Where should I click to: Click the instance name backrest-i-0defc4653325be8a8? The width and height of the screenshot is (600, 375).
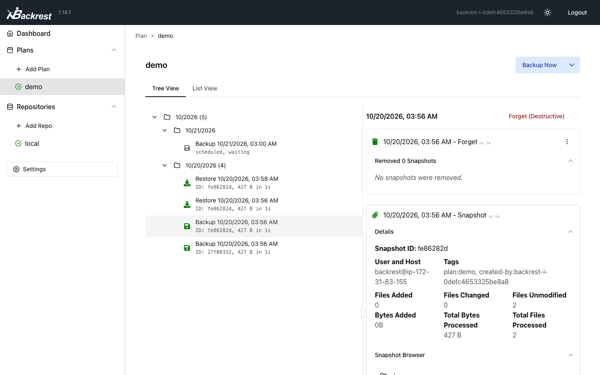pyautogui.click(x=495, y=12)
